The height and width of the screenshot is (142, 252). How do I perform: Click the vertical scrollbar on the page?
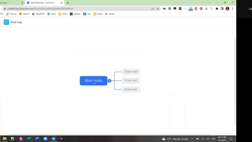[x=235, y=82]
